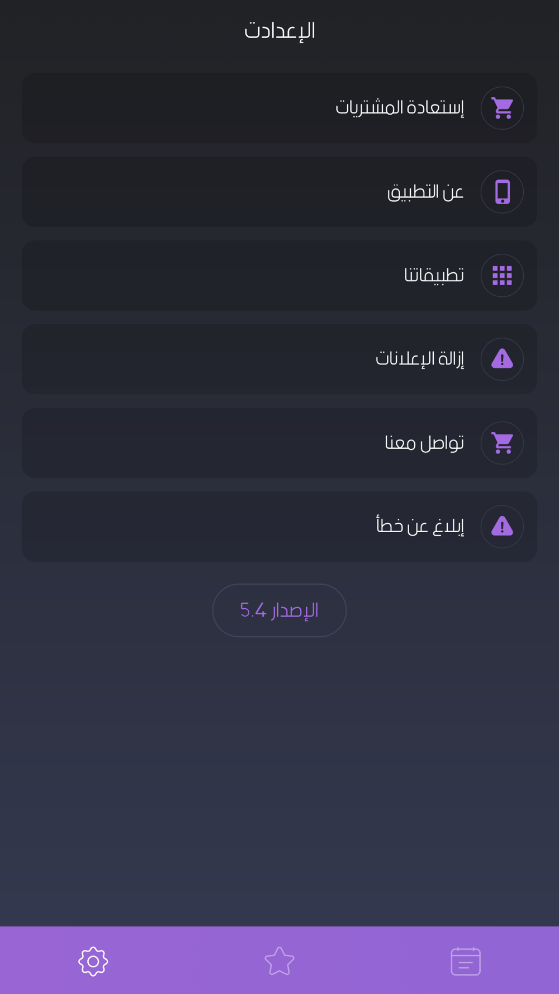Screen dimensions: 559x994
Task: Select the عن التطبيق row label
Action: click(x=425, y=192)
